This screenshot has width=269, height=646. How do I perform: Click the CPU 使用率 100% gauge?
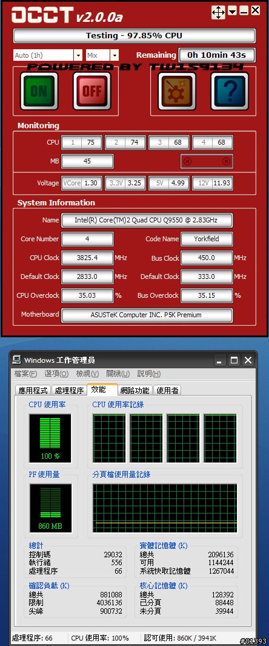[50, 438]
